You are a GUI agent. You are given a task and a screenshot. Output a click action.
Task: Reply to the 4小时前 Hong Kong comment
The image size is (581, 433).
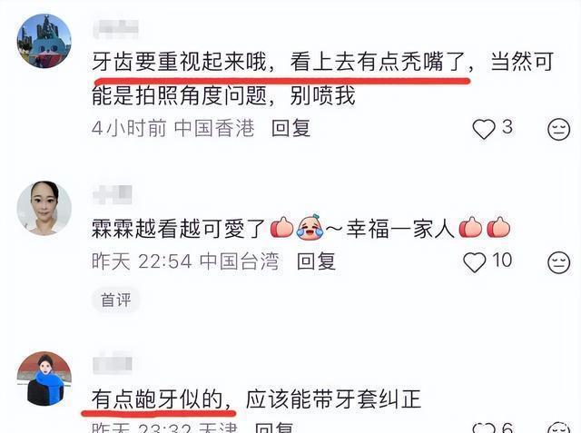290,129
